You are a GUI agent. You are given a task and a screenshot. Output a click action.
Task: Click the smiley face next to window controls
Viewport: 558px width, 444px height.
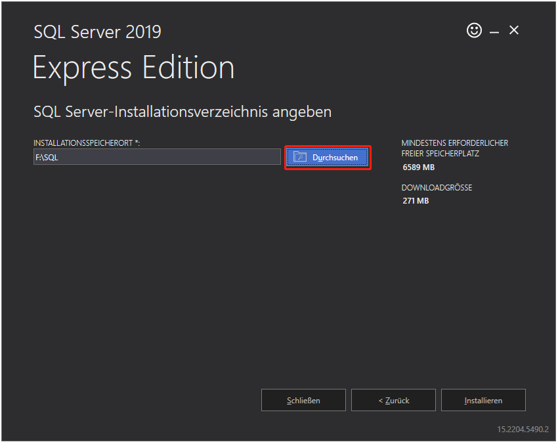tap(474, 30)
